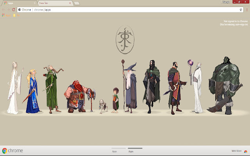The image size is (250, 156).
Task: Click the chrome logo in bottom bar
Action: click(x=12, y=151)
